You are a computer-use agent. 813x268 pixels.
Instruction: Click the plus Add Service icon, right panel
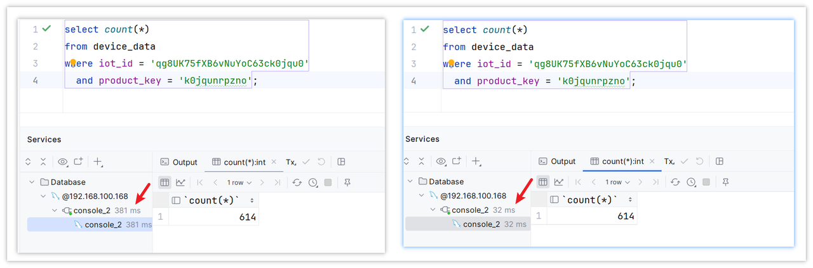click(x=476, y=162)
